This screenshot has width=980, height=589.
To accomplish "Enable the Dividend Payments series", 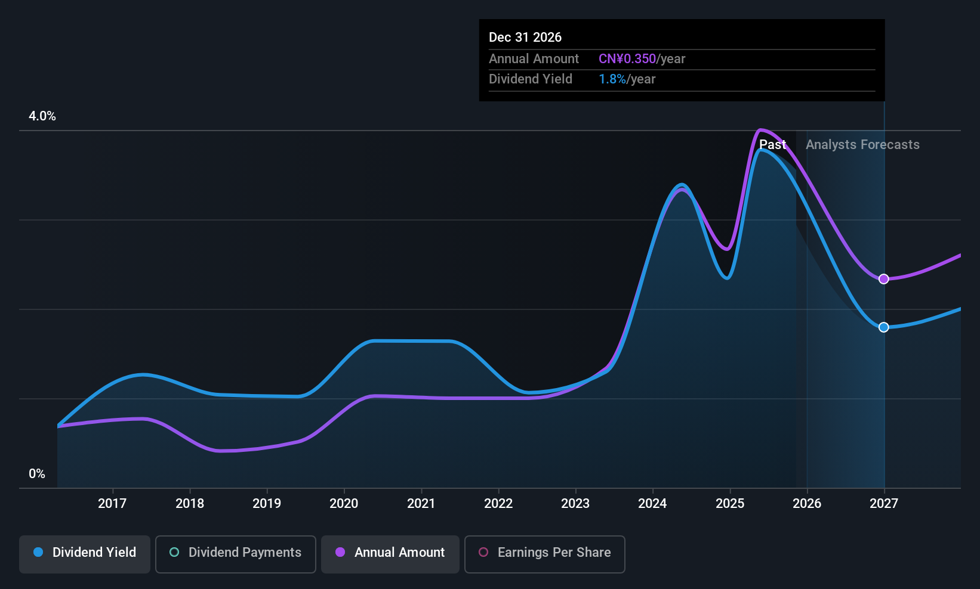I will (235, 553).
